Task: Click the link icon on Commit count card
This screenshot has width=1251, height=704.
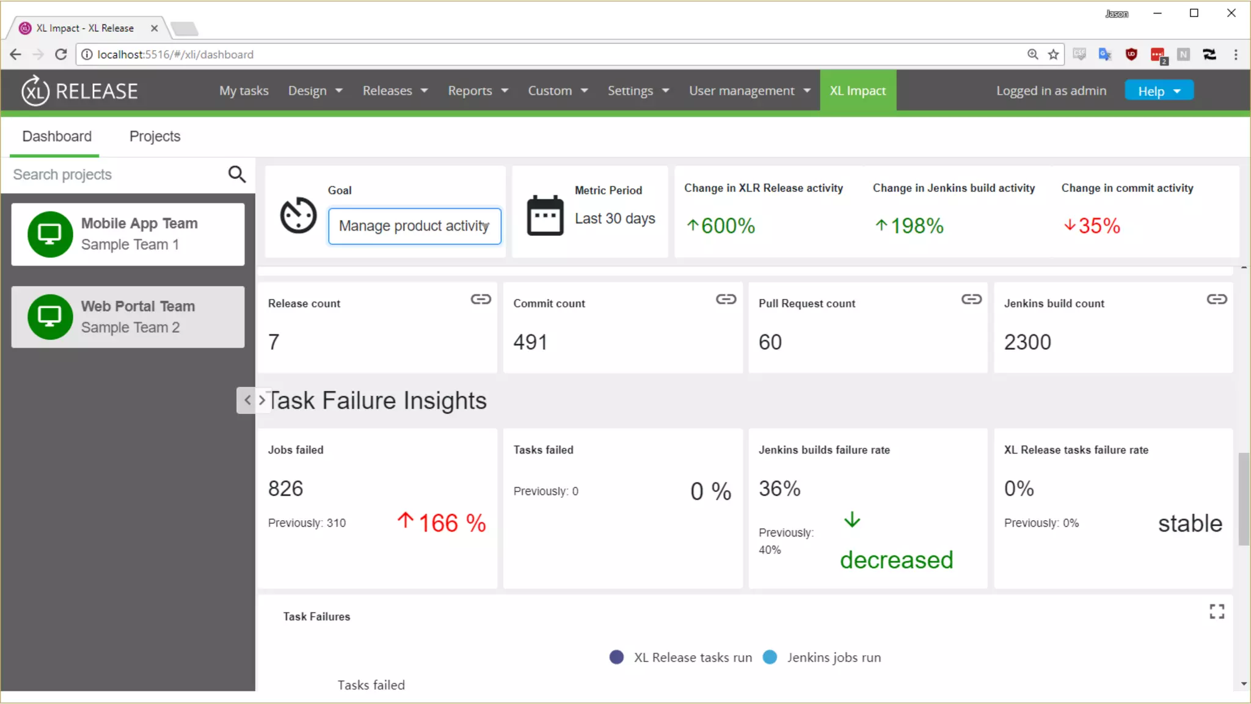Action: [x=726, y=299]
